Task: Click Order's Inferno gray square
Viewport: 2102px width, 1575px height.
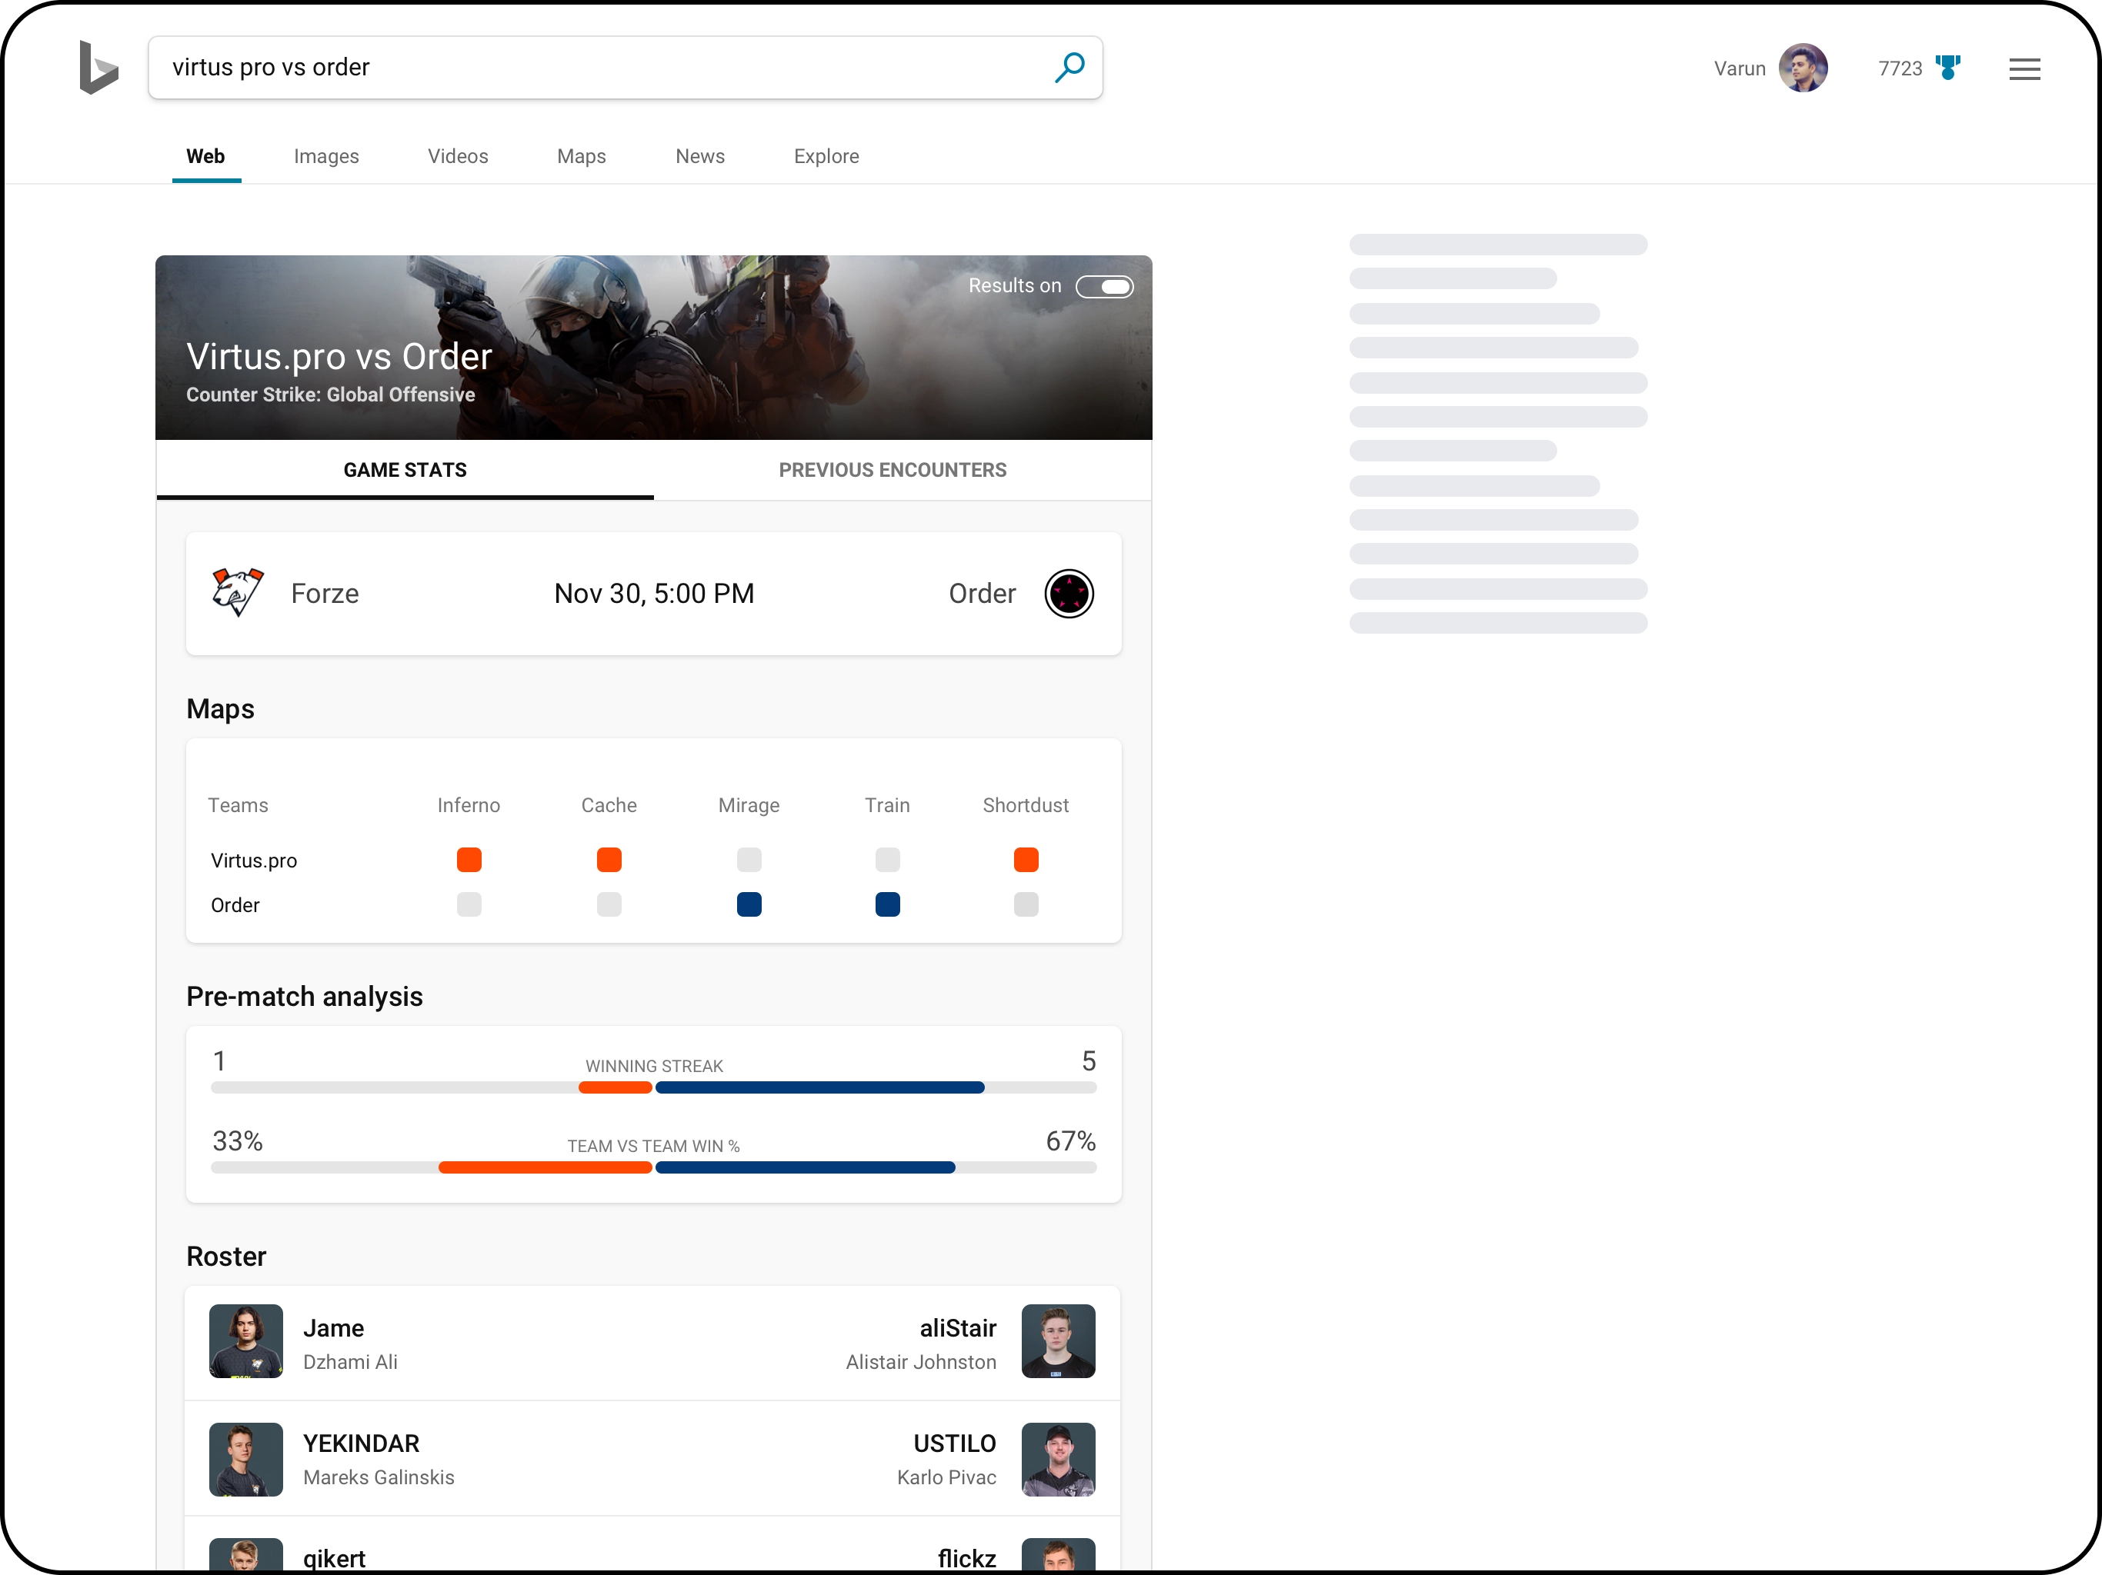Action: [469, 904]
